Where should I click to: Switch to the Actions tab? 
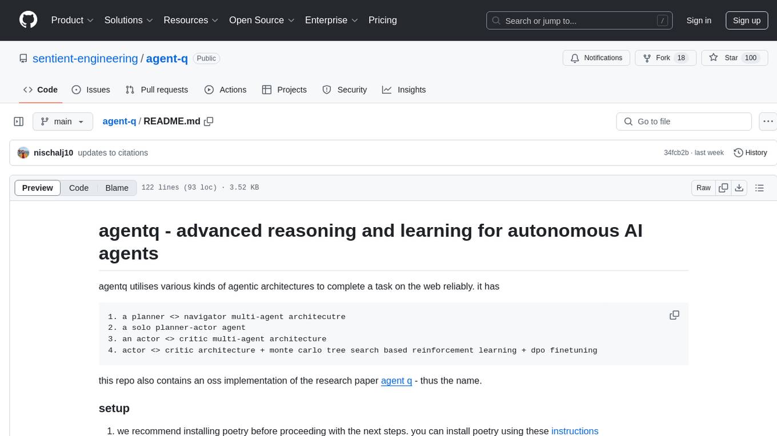point(225,90)
